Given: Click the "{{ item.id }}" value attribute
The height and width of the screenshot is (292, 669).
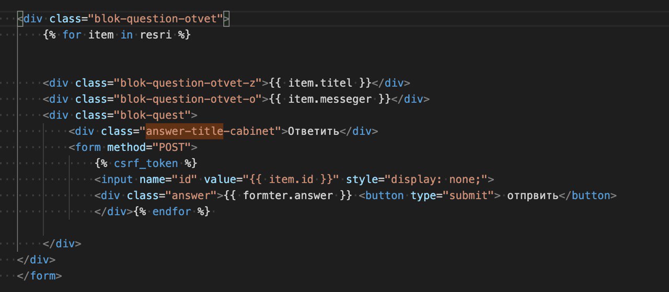Looking at the screenshot, I should click(x=291, y=180).
